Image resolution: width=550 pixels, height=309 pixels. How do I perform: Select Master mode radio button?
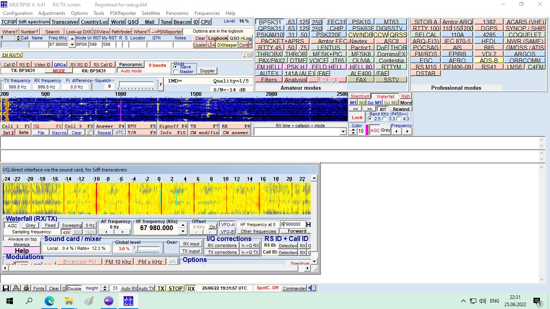pos(175,72)
